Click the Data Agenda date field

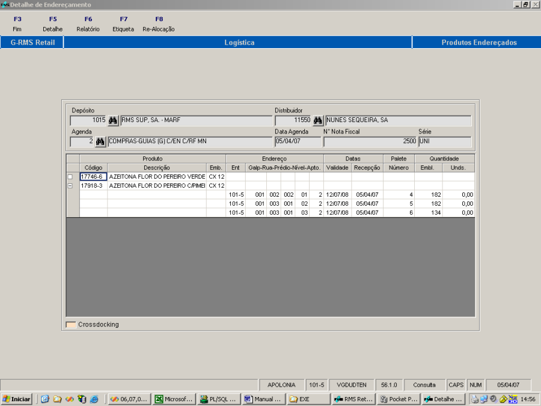tap(298, 142)
